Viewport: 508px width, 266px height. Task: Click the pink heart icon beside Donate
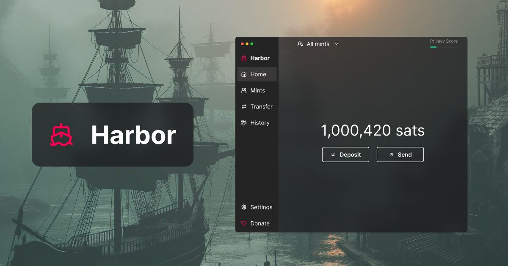pyautogui.click(x=244, y=223)
